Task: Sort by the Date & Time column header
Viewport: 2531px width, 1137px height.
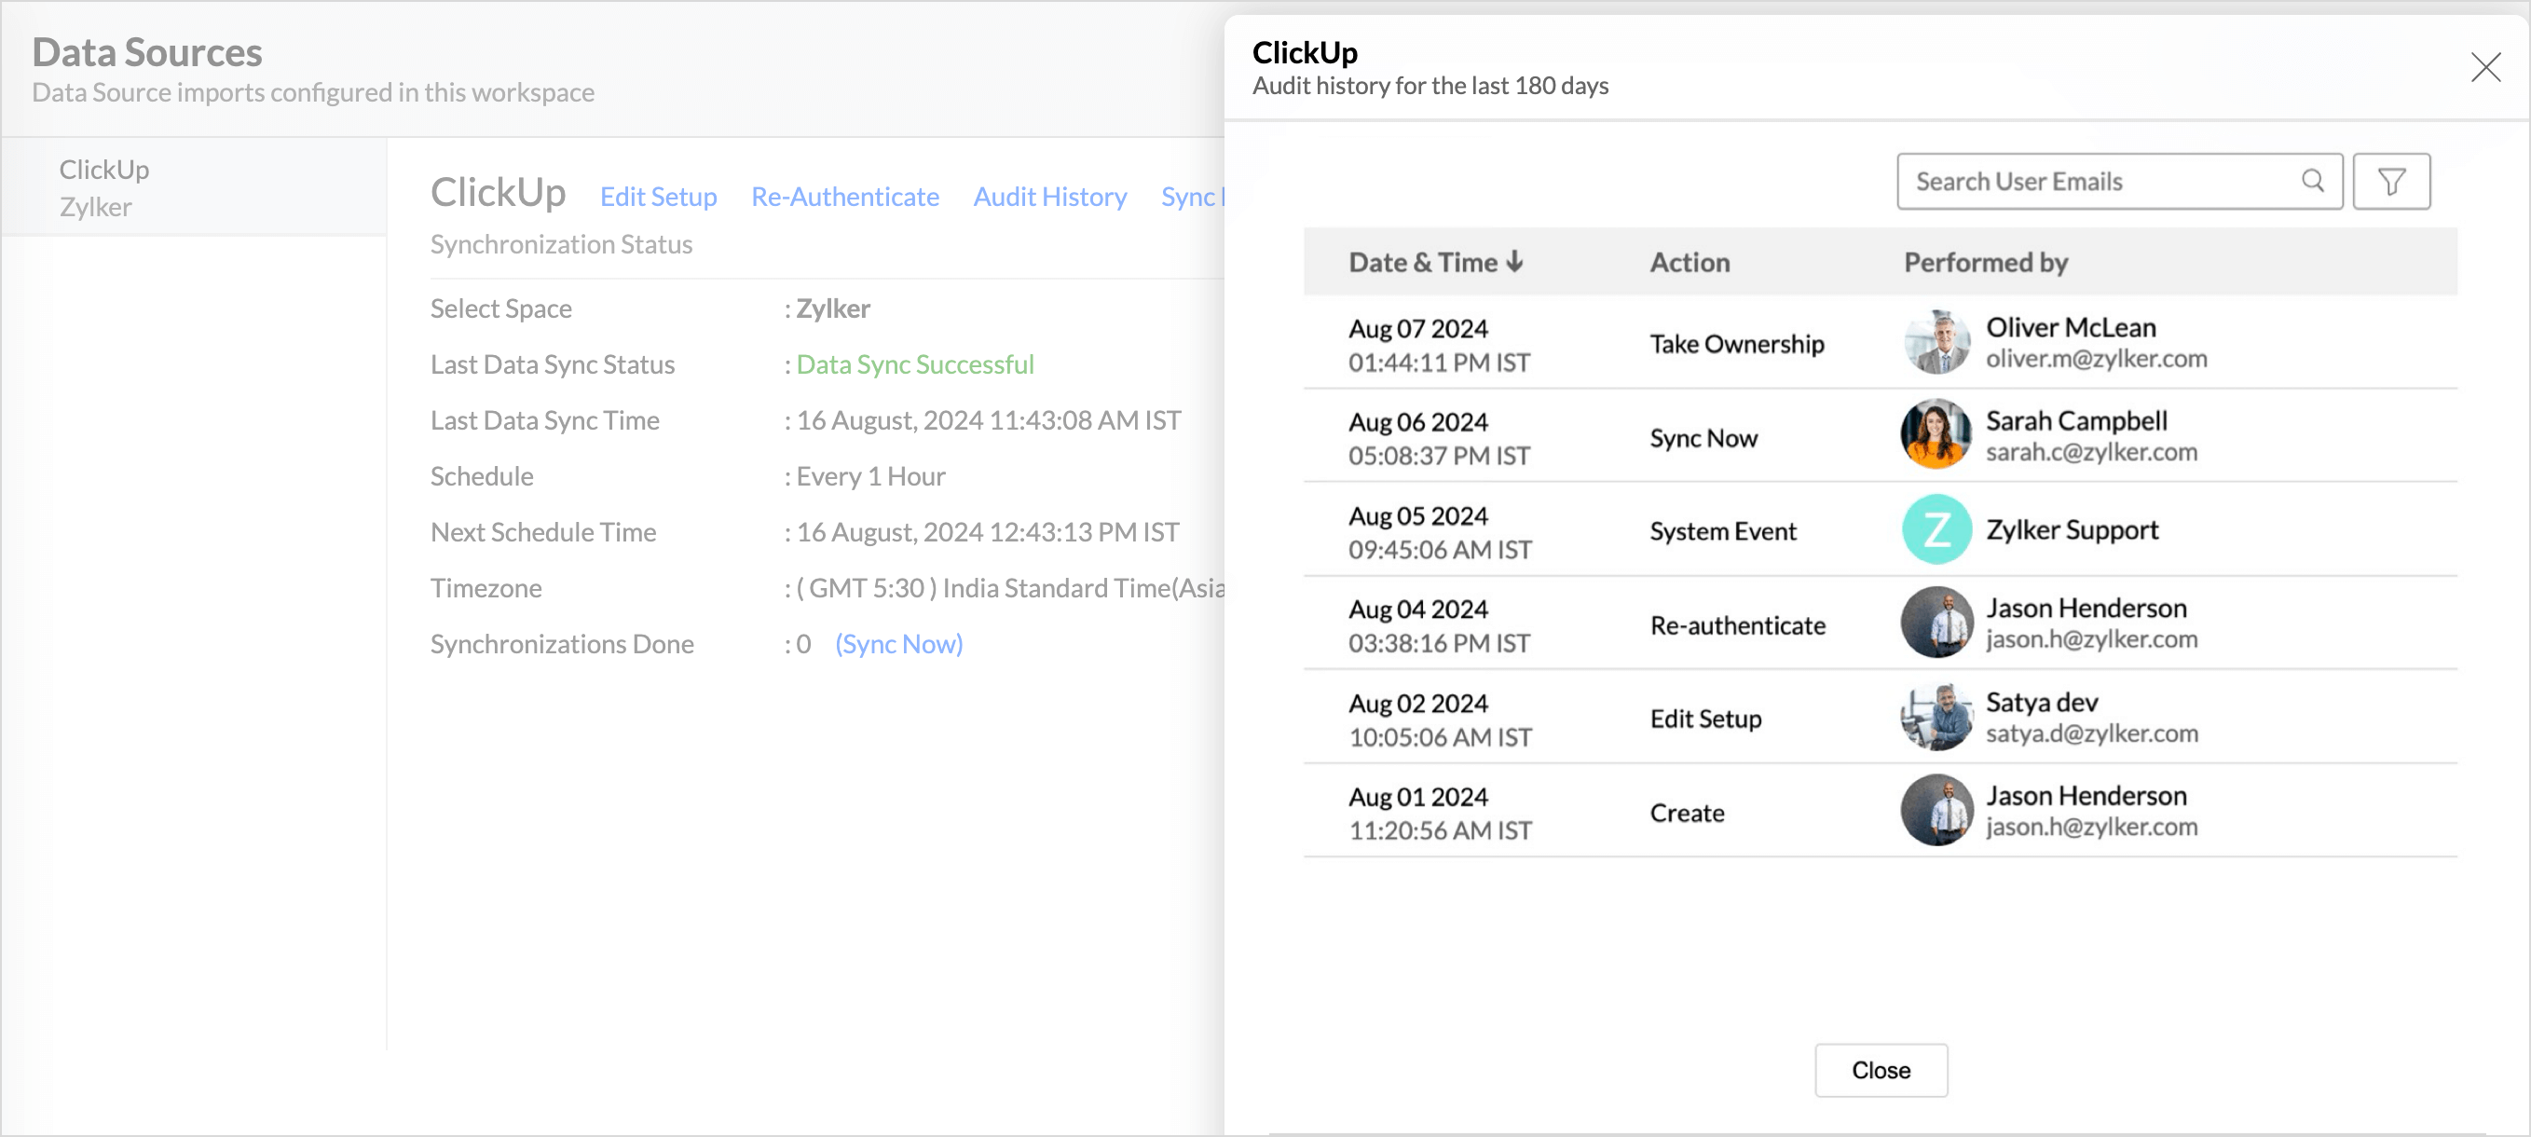Action: pos(1435,263)
